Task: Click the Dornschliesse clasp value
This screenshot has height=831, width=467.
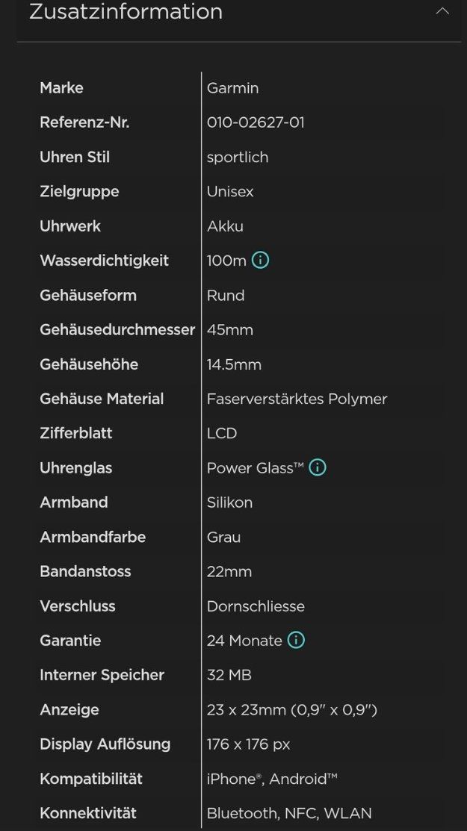Action: coord(256,606)
